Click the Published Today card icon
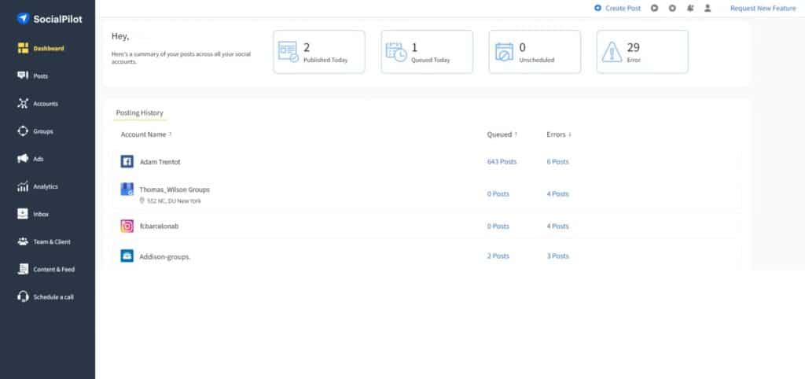Image resolution: width=805 pixels, height=379 pixels. click(288, 52)
